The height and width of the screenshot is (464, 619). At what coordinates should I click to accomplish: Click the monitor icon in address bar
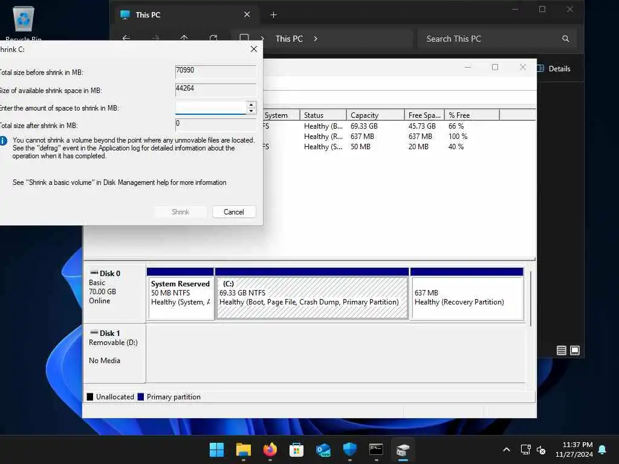tap(244, 38)
